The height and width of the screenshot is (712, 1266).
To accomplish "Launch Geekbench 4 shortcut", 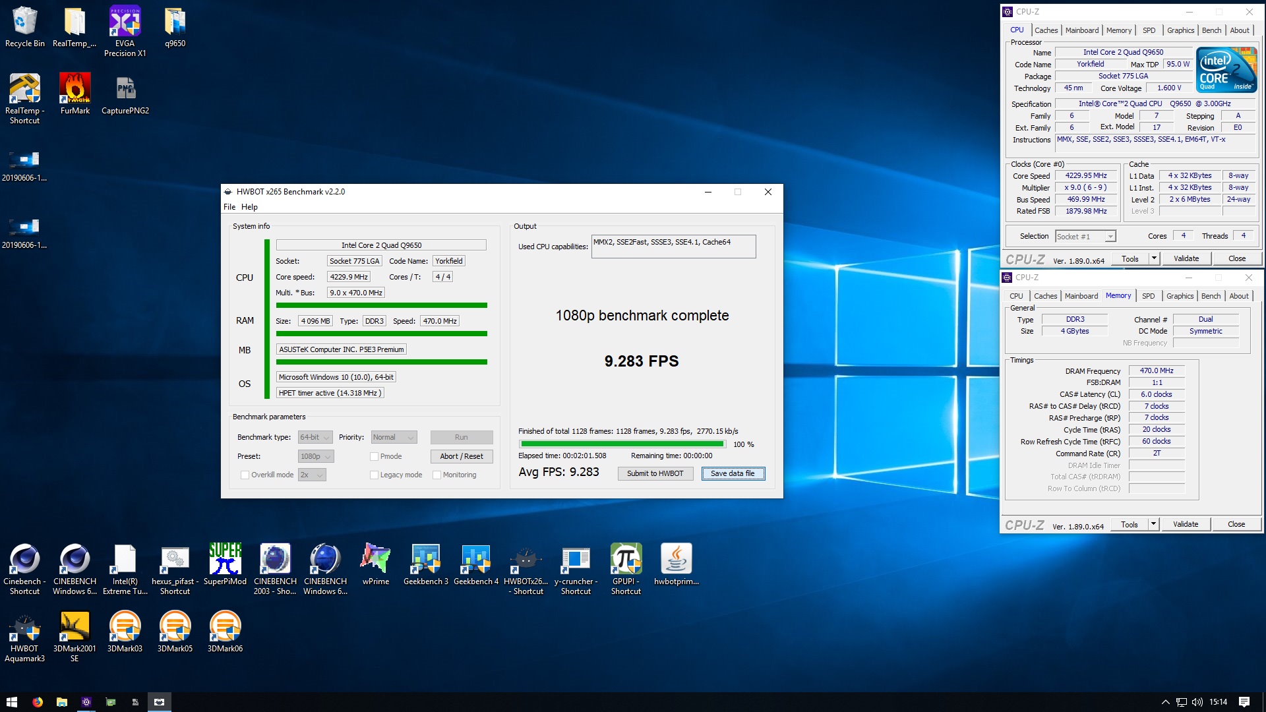I will tap(475, 565).
